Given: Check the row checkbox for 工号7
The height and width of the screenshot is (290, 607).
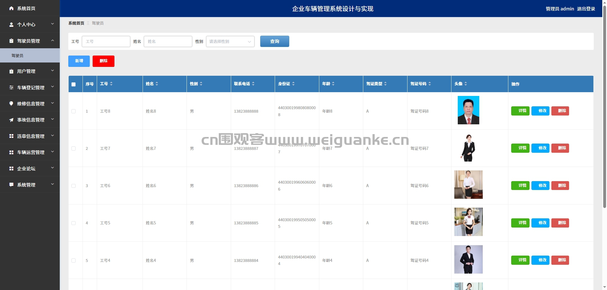Looking at the screenshot, I should [74, 148].
